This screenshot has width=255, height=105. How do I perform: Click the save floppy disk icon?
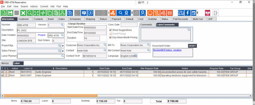pyautogui.click(x=10, y=13)
